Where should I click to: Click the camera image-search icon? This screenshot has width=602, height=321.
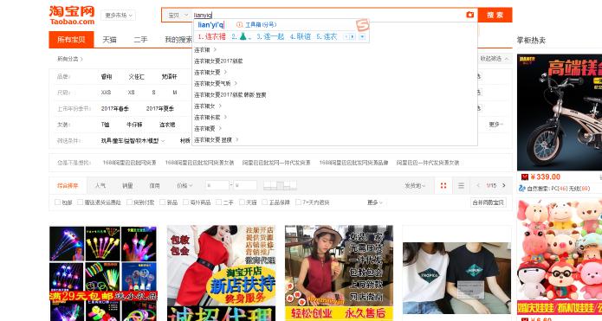click(470, 15)
